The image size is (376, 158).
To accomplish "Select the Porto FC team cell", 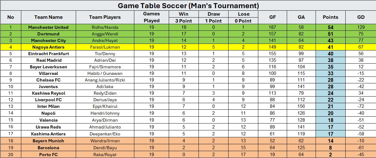I will tap(49, 154).
